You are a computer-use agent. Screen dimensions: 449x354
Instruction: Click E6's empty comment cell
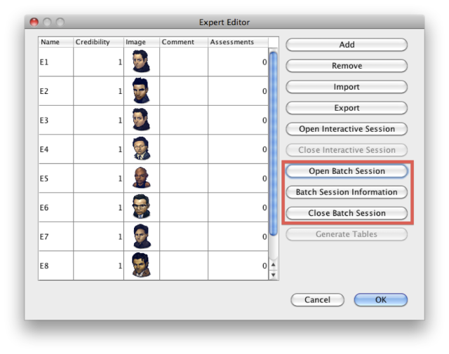(x=184, y=207)
